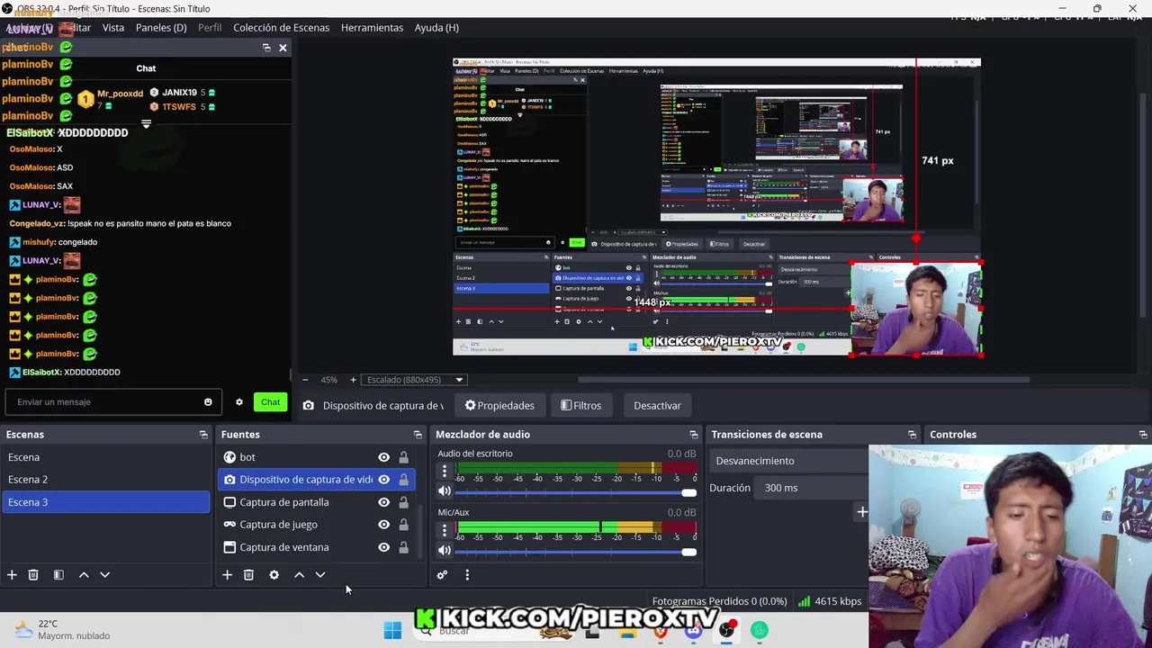Open the Paneles (D) menu

point(161,28)
